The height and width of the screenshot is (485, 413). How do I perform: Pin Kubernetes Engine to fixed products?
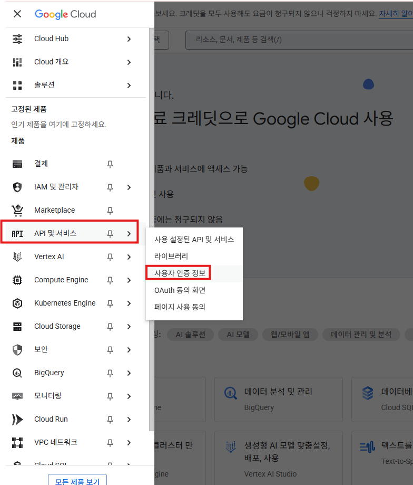pyautogui.click(x=110, y=303)
